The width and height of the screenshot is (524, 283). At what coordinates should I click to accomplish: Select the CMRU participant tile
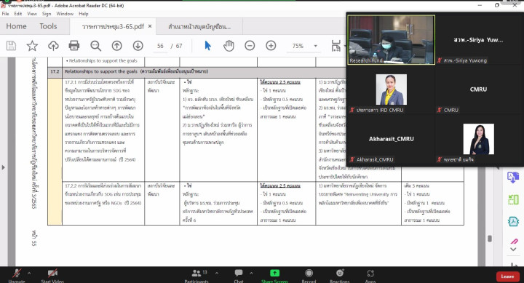pos(479,89)
